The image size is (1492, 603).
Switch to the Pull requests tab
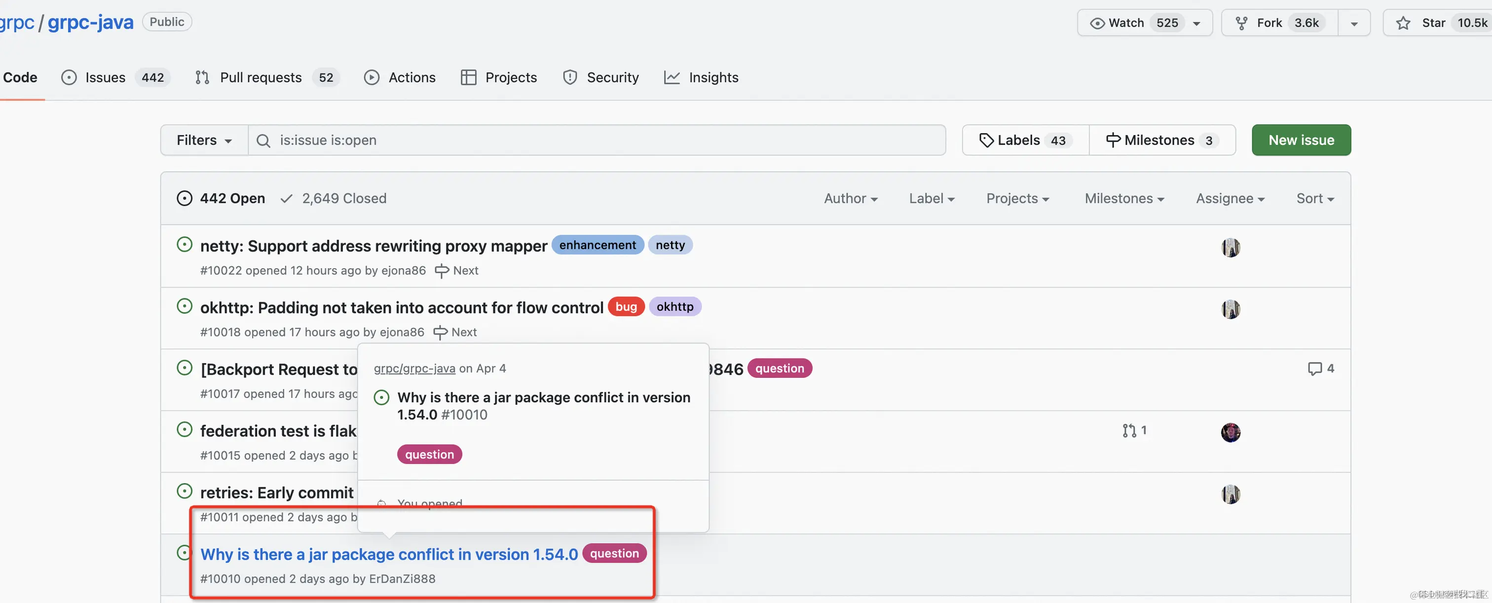pos(261,77)
